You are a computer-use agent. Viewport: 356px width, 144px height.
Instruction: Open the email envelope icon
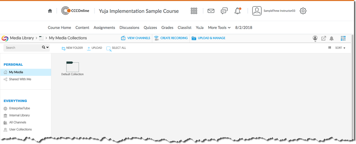point(211,11)
